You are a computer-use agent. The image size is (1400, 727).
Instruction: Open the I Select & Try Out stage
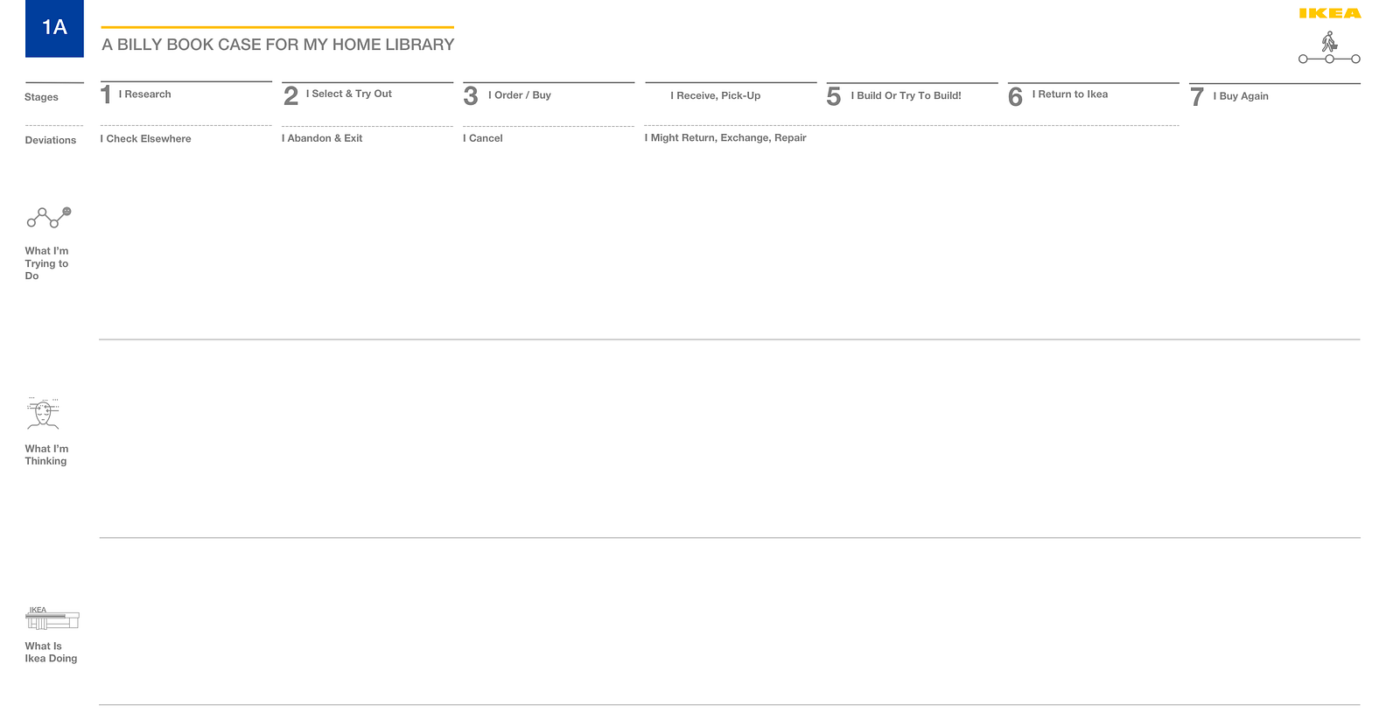349,94
